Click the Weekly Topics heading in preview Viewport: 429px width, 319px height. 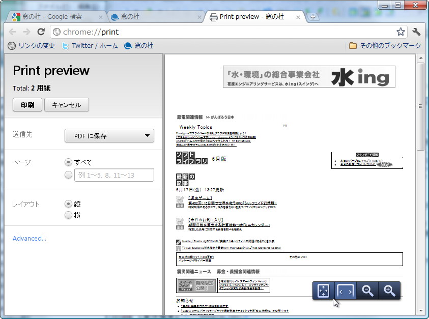pyautogui.click(x=195, y=127)
